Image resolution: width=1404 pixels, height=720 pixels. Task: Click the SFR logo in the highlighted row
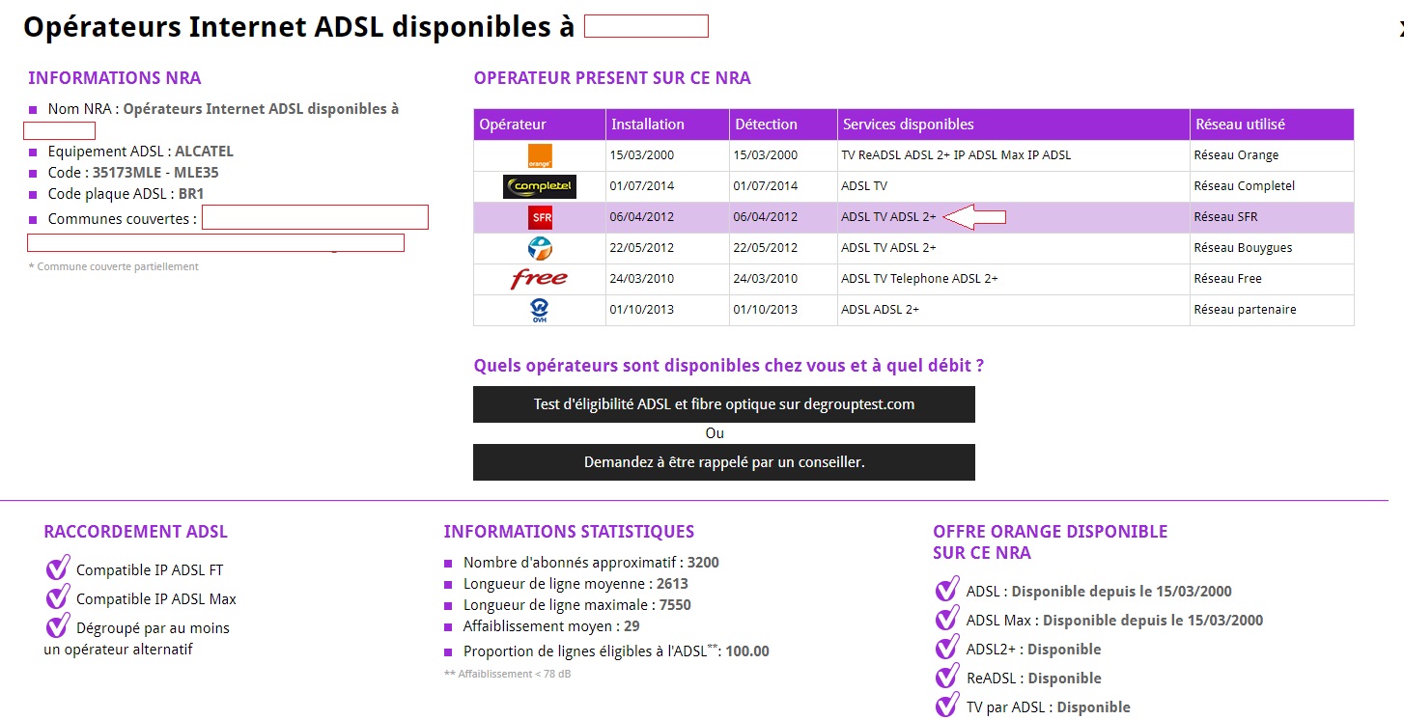539,216
